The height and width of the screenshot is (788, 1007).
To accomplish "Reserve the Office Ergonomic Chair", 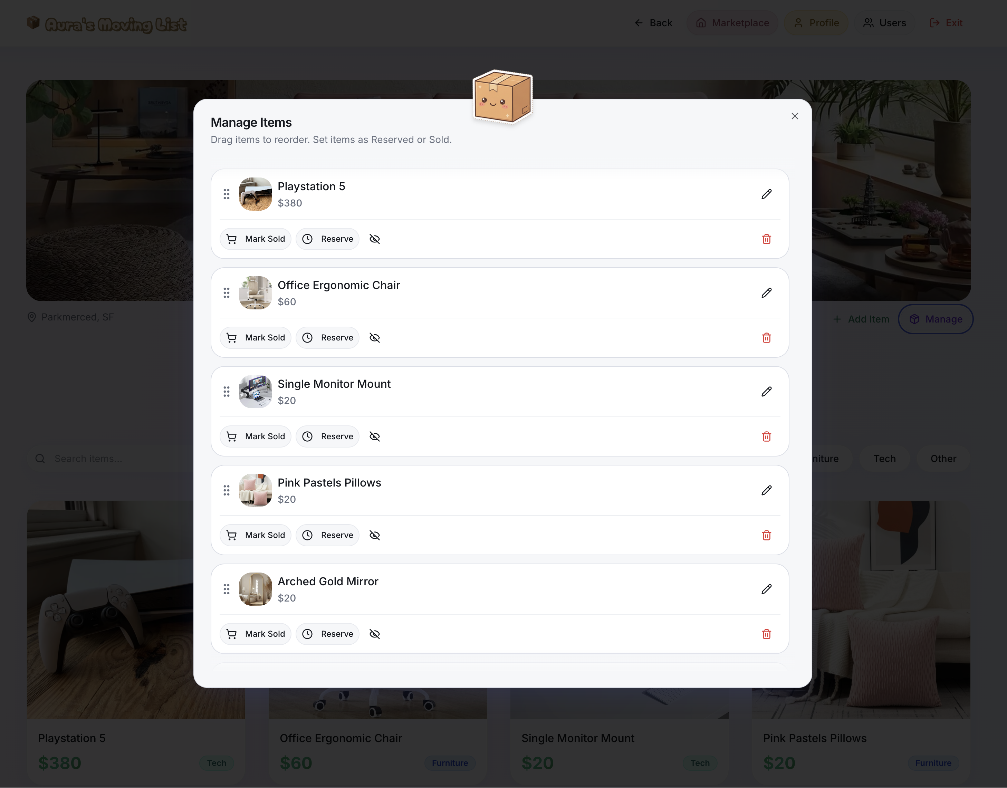I will click(327, 338).
